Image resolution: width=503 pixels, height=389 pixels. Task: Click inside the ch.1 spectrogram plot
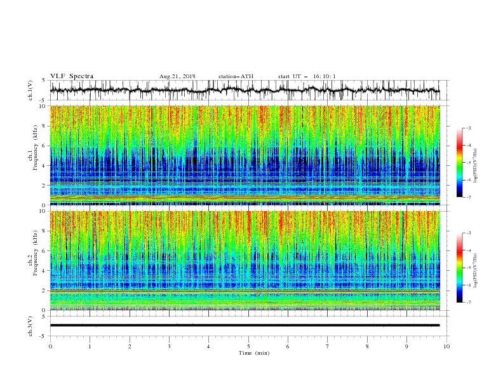point(245,155)
